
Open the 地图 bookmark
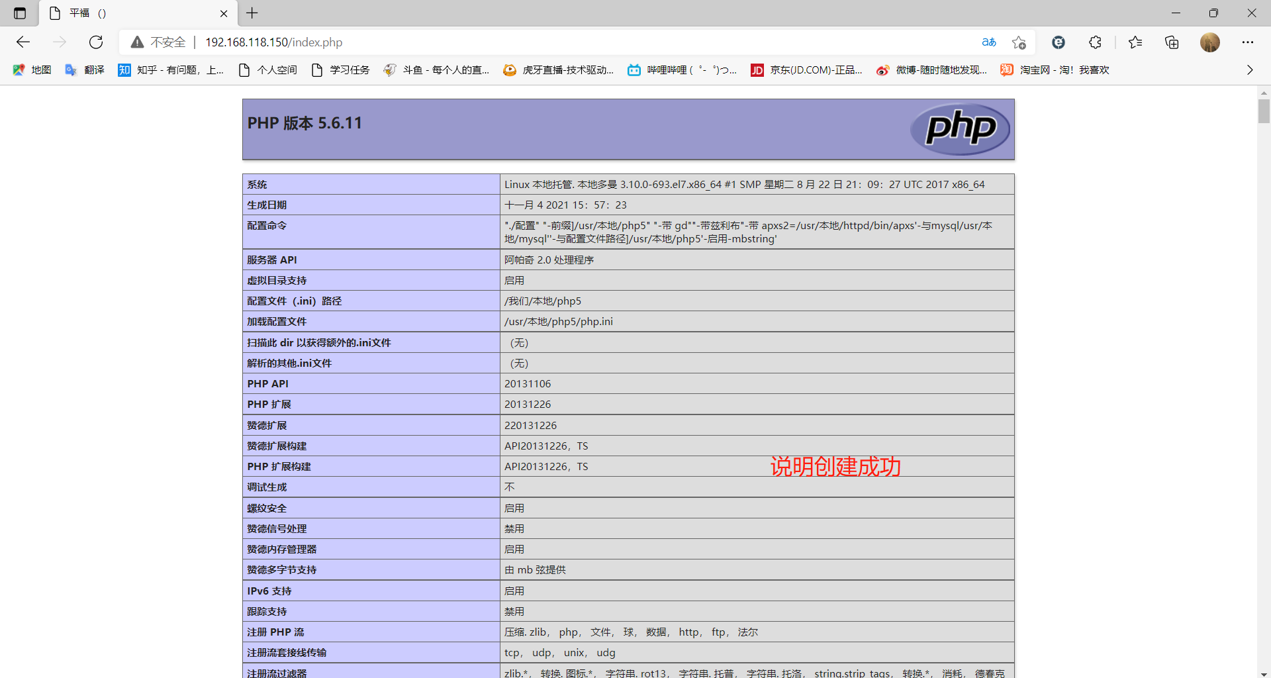click(x=32, y=70)
